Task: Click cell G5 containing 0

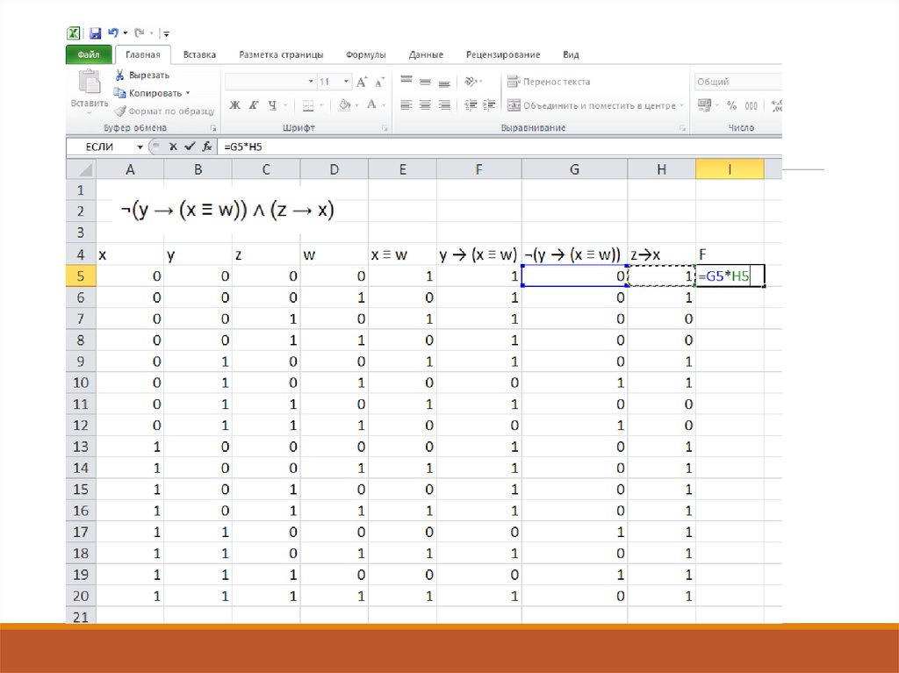Action: click(x=574, y=276)
